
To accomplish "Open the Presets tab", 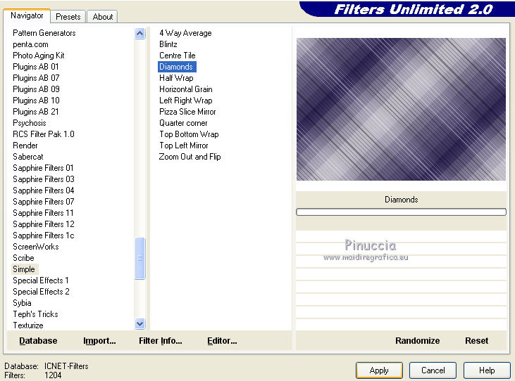I will pos(68,16).
